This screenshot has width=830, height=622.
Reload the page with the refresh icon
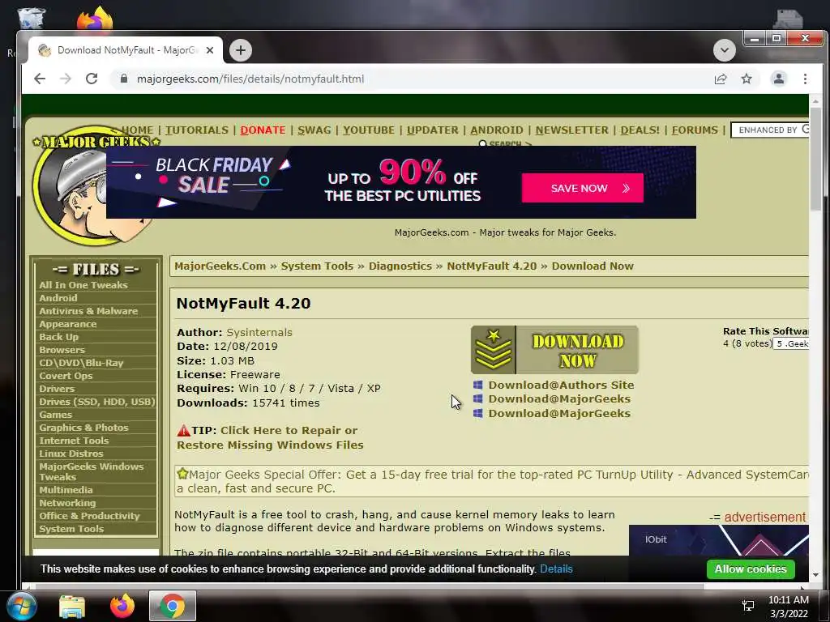tap(92, 79)
